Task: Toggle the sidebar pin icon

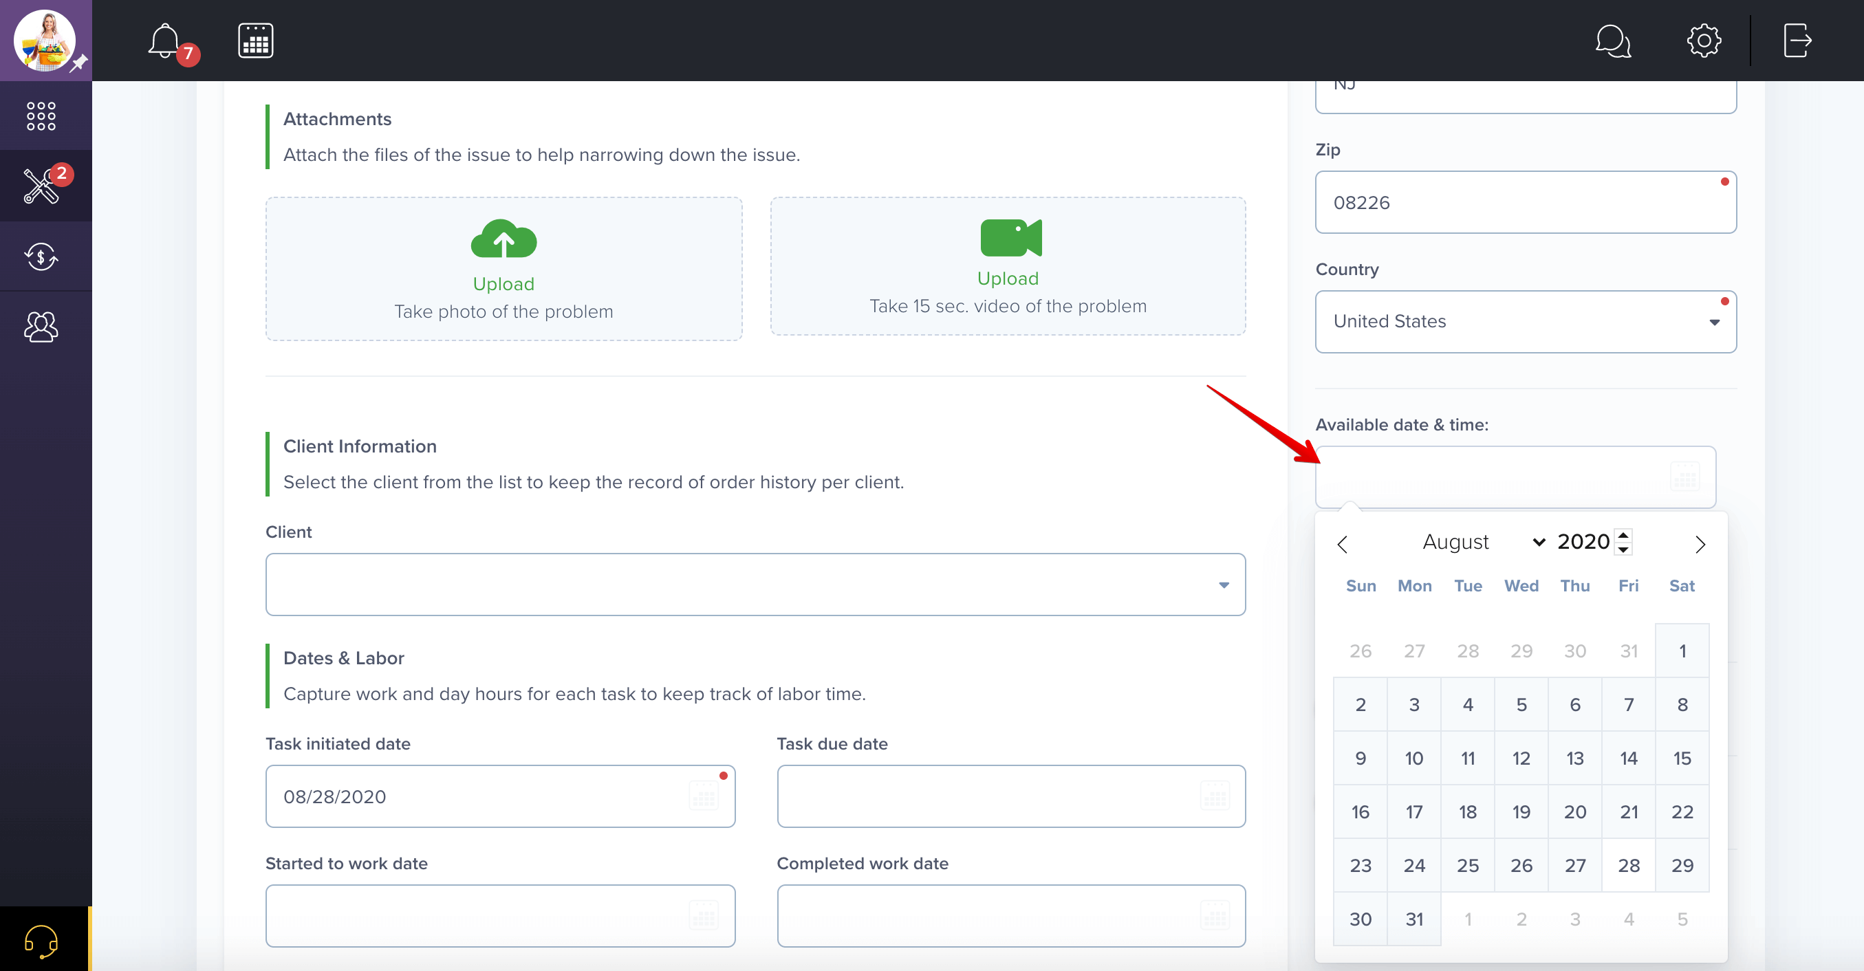Action: click(x=79, y=64)
